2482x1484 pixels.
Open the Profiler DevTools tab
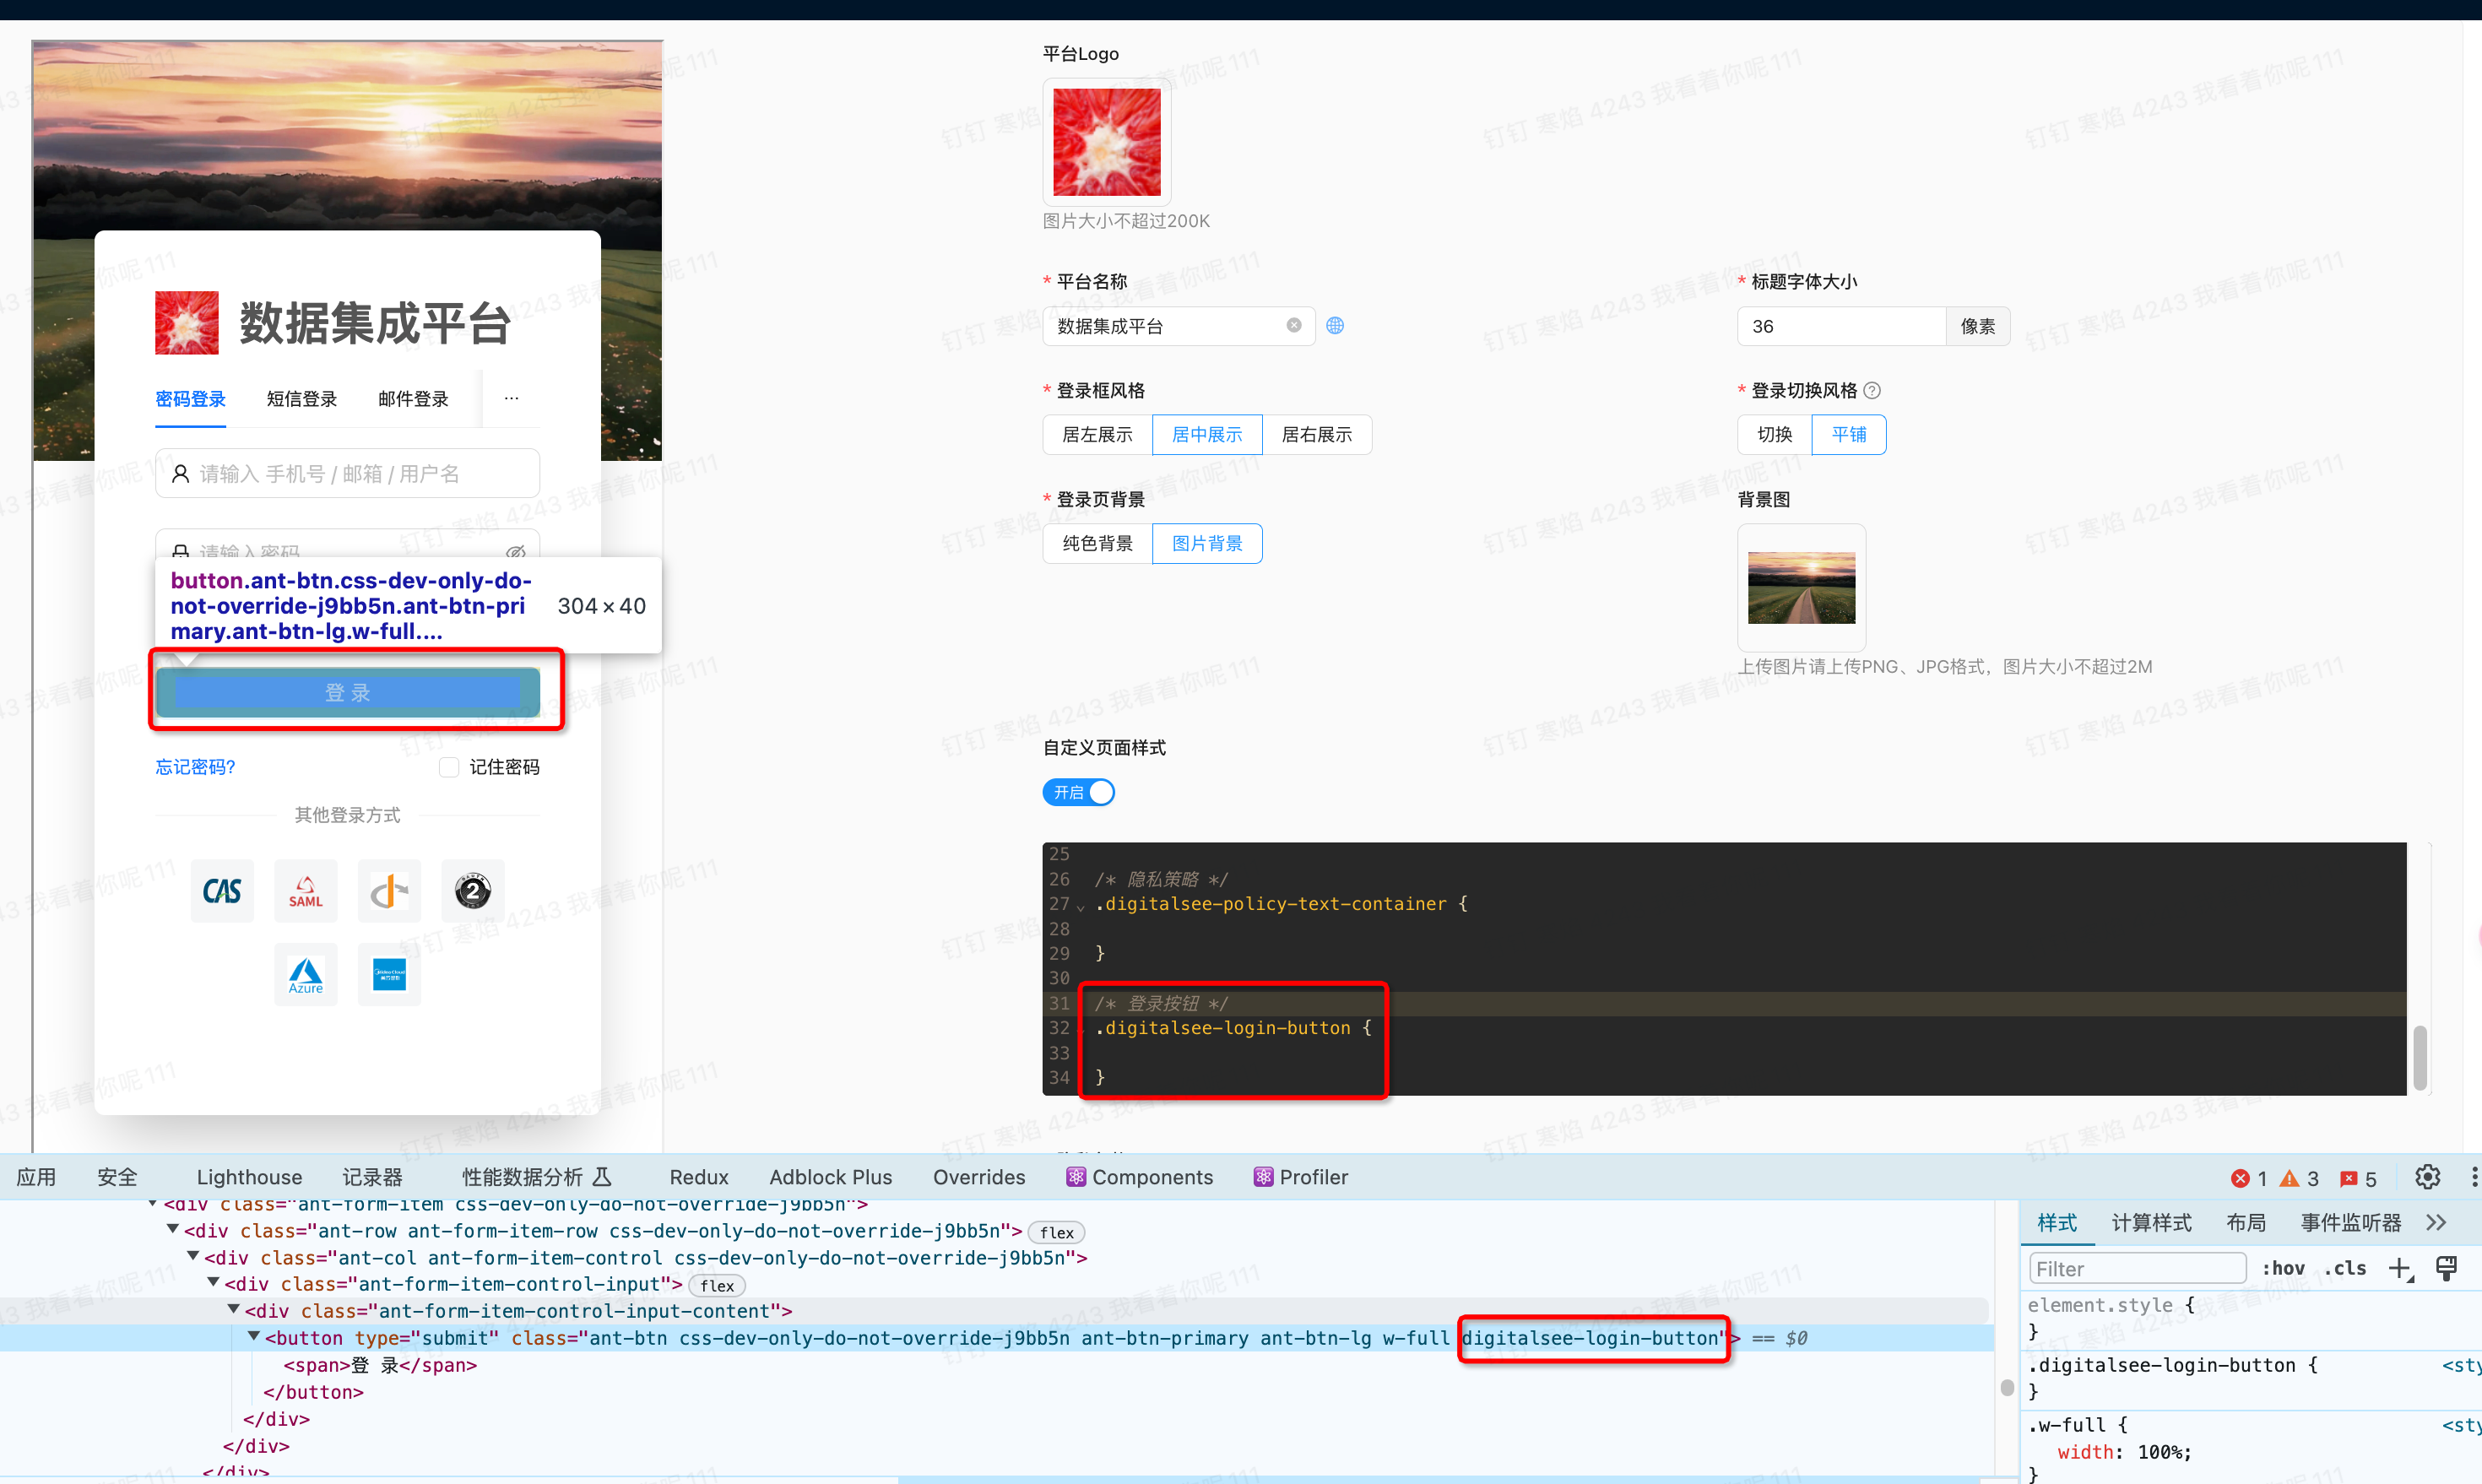tap(1301, 1177)
